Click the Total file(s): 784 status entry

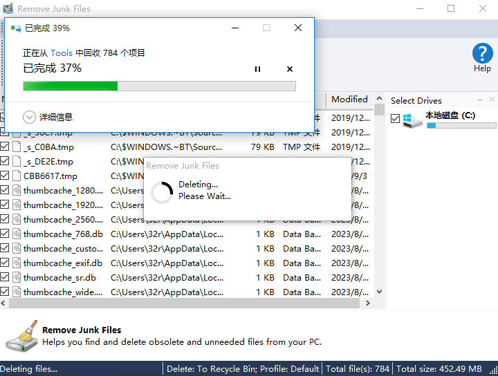358,368
